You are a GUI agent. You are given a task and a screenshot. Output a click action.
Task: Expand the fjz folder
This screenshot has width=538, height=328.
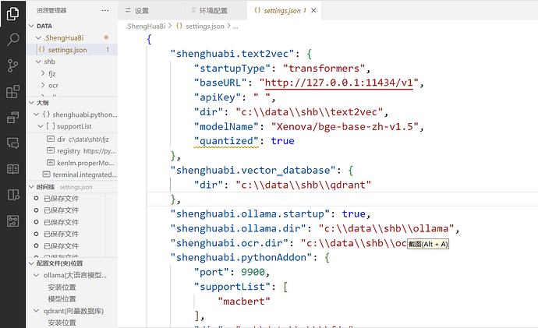[43, 73]
